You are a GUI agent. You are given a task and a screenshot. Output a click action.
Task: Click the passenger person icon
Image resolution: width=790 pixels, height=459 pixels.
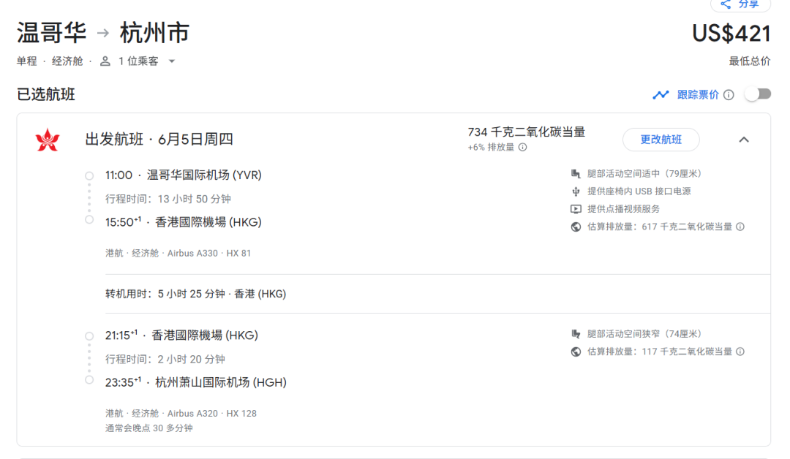coord(105,61)
